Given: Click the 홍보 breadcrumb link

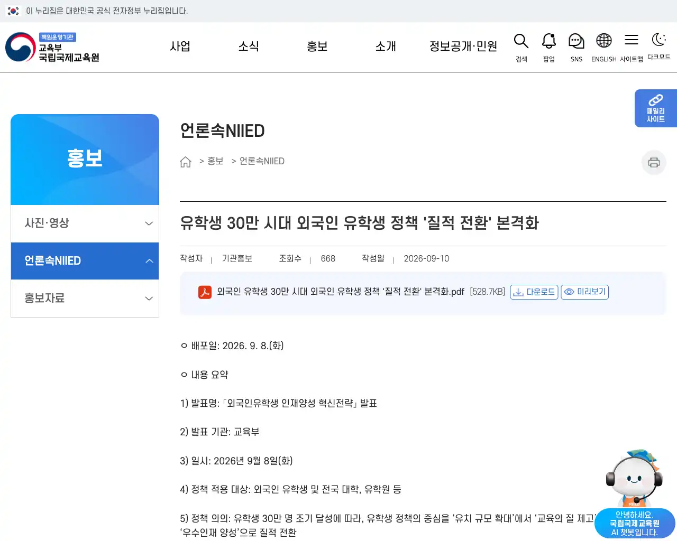Looking at the screenshot, I should pyautogui.click(x=215, y=161).
